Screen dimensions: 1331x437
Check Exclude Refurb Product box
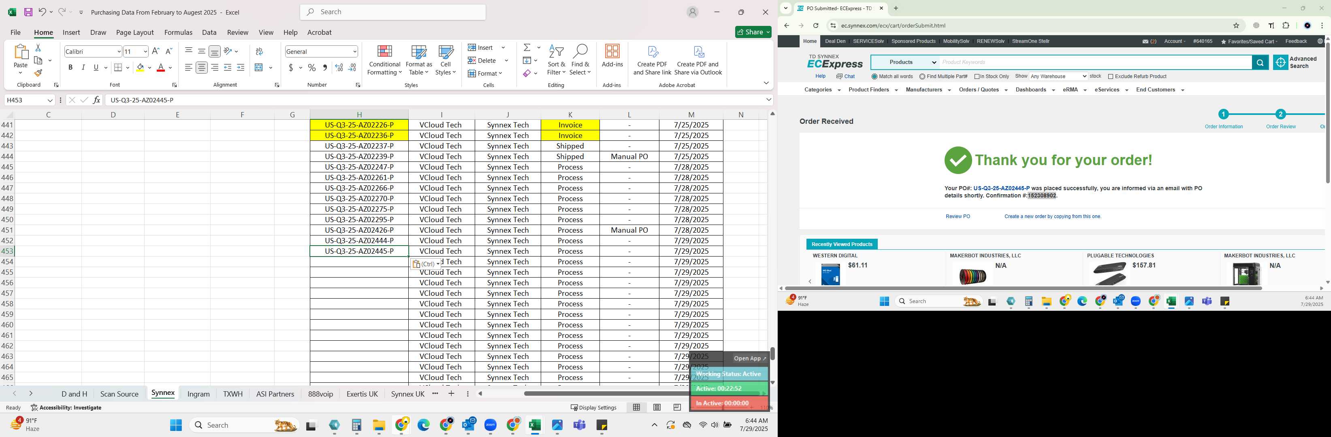[x=1110, y=77]
